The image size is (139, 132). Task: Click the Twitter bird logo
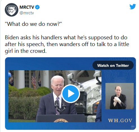tap(133, 6)
